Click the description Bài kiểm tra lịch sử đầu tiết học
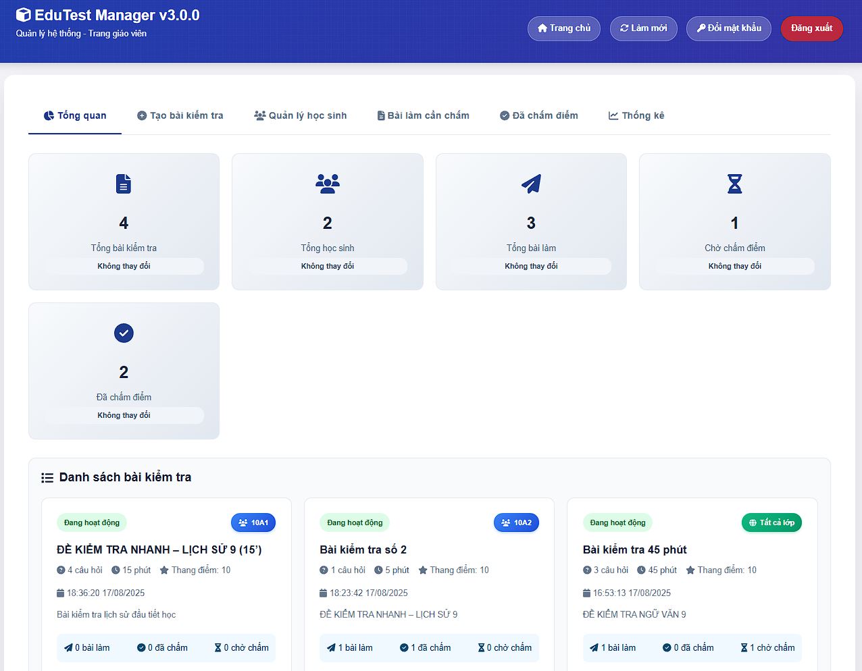Image resolution: width=862 pixels, height=671 pixels. [x=116, y=614]
